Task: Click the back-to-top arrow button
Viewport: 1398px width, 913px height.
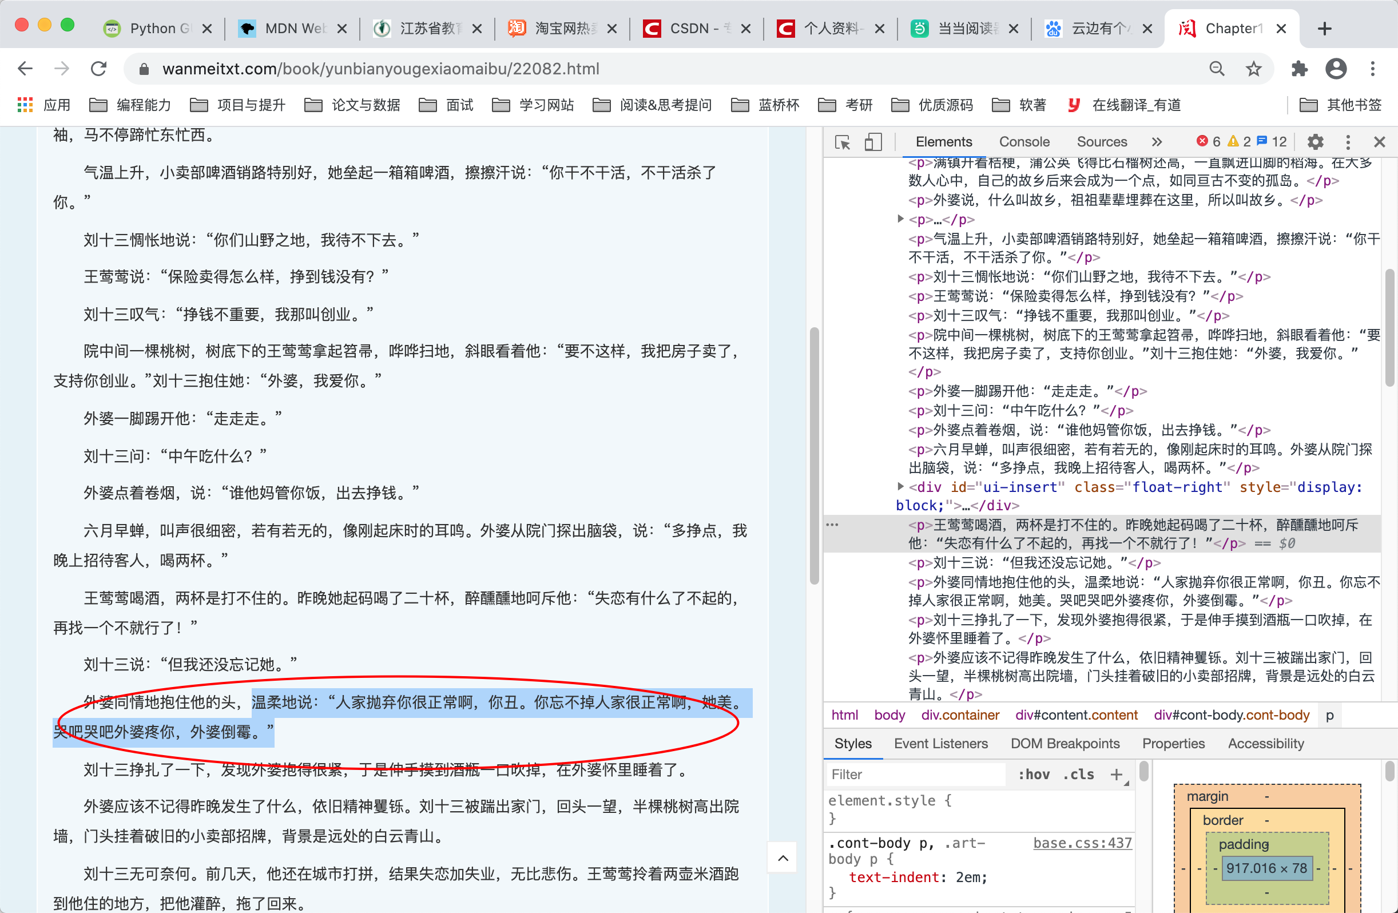Action: pos(783,858)
